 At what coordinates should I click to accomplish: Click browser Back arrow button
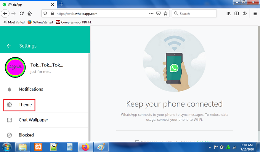[x=5, y=14]
